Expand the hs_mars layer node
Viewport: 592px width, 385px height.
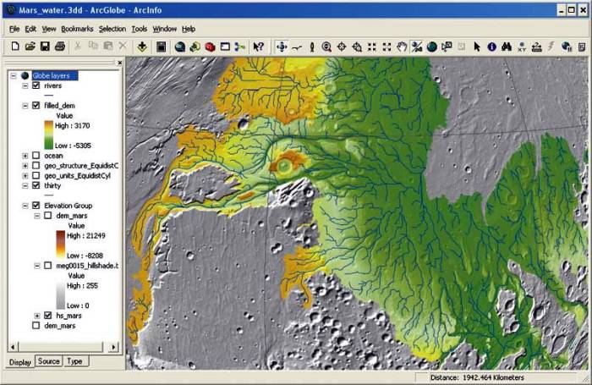(37, 316)
